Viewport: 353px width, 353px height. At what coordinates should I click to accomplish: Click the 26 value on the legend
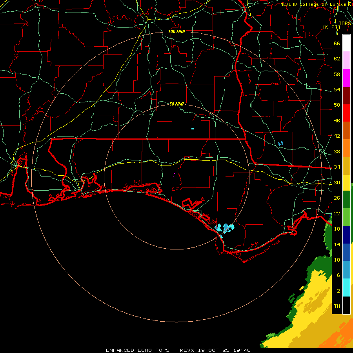pyautogui.click(x=337, y=198)
